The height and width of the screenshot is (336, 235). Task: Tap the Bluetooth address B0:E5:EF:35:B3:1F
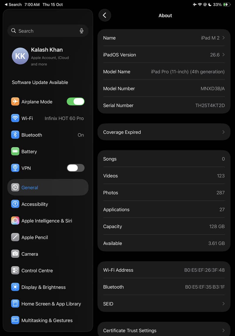pyautogui.click(x=205, y=287)
